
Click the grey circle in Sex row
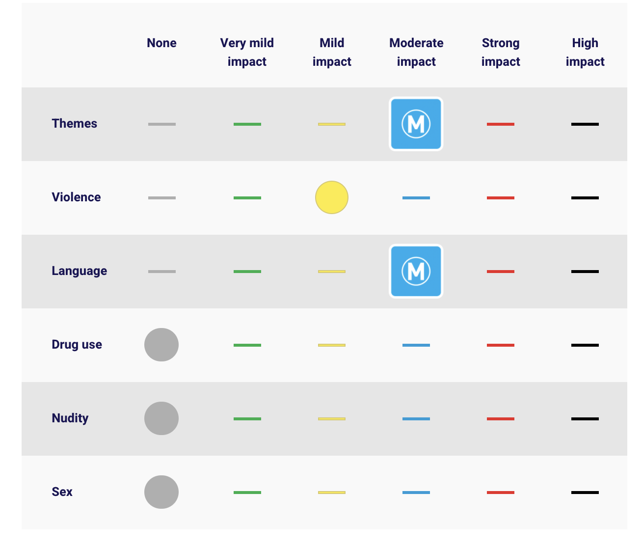(161, 492)
